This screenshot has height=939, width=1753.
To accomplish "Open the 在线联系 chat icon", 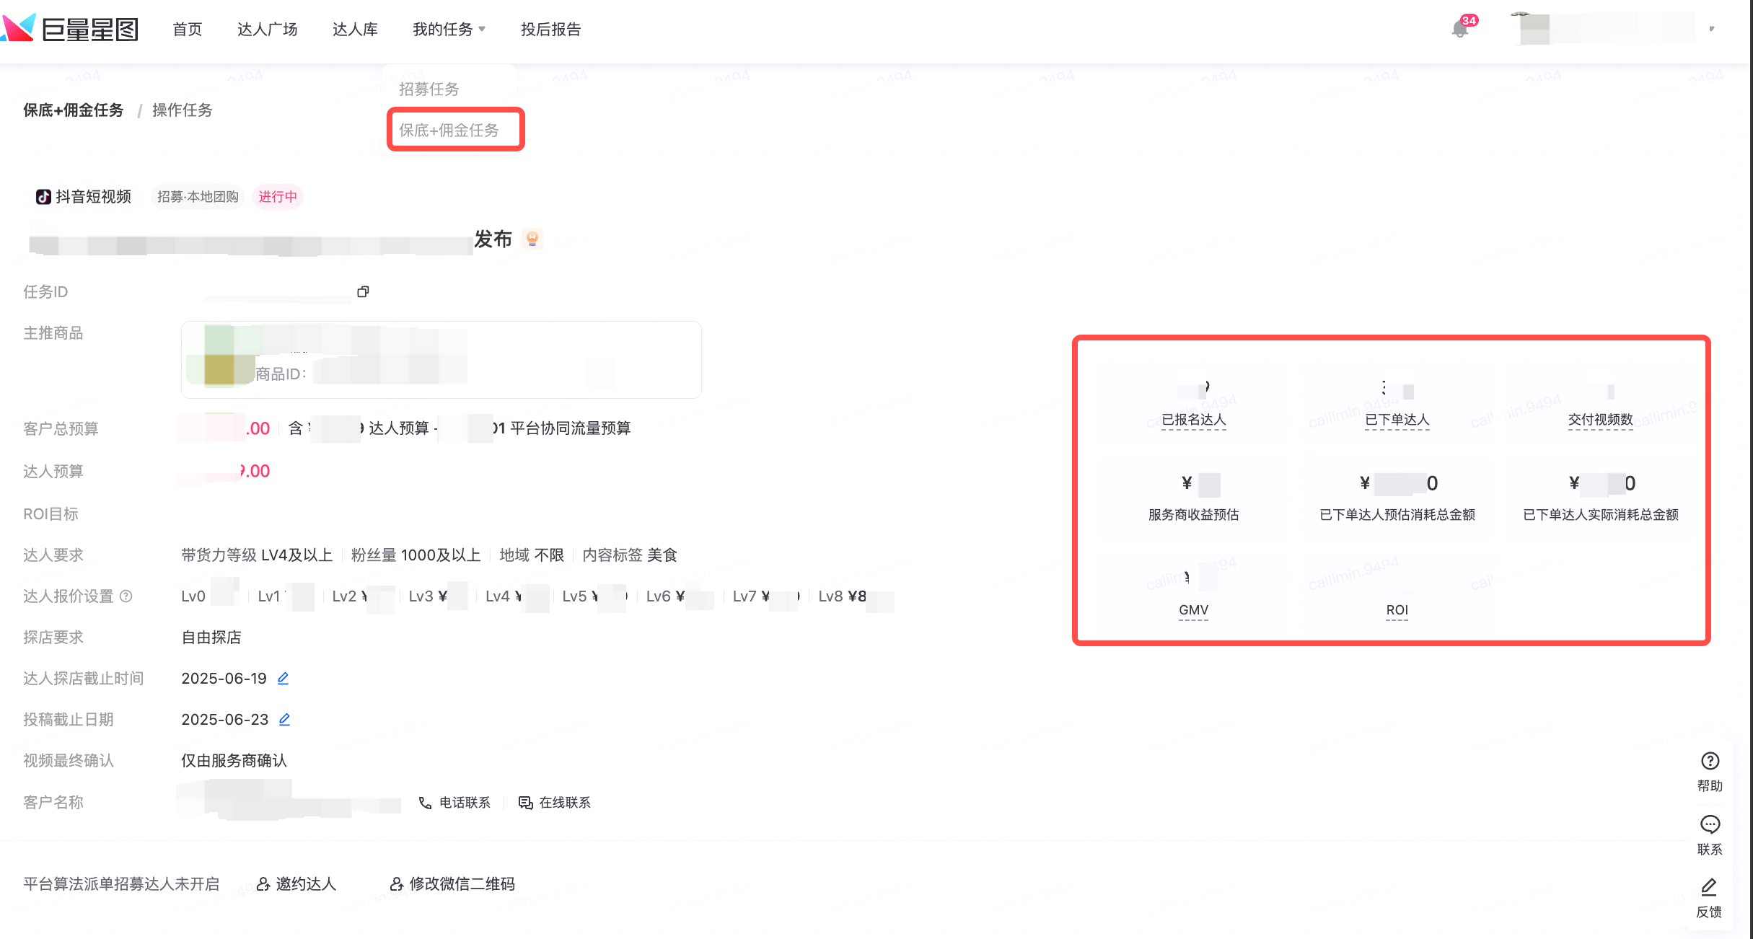I will pos(524,803).
